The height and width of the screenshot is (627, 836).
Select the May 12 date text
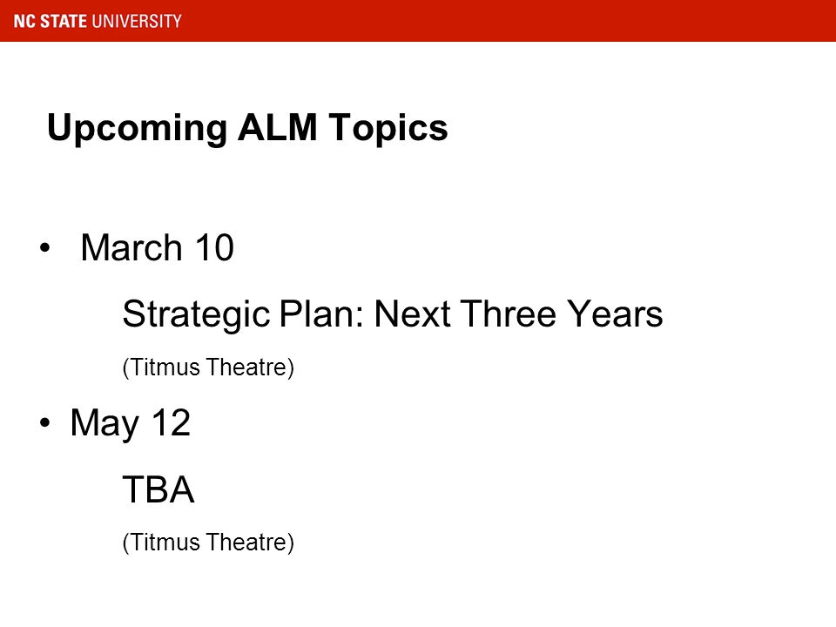130,424
